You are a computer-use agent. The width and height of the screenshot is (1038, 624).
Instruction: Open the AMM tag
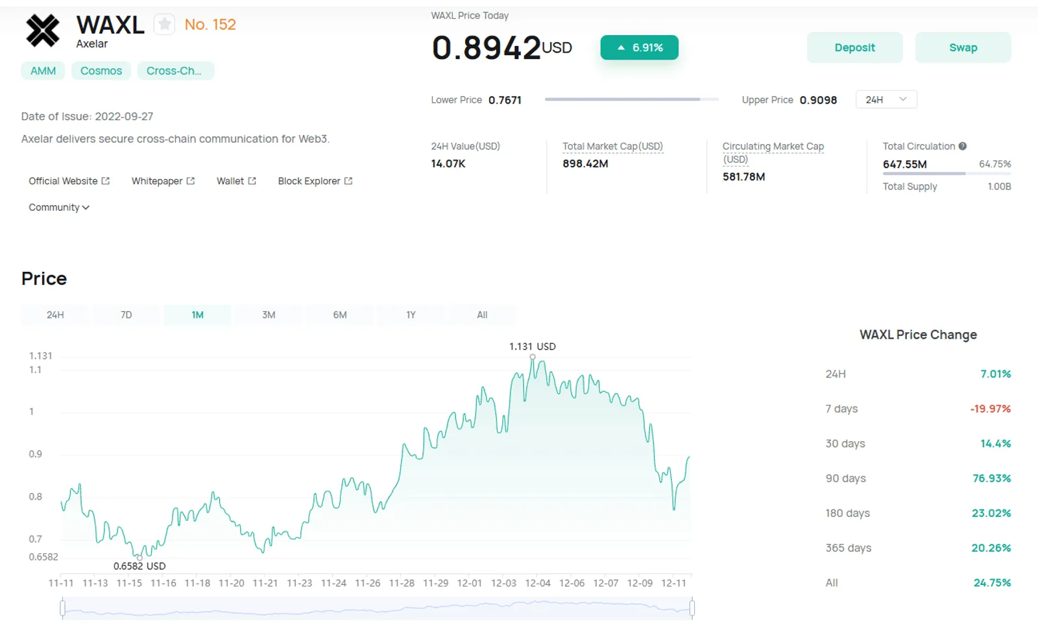[43, 71]
